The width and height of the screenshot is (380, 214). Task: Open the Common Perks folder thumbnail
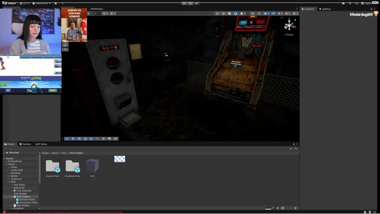pyautogui.click(x=53, y=166)
